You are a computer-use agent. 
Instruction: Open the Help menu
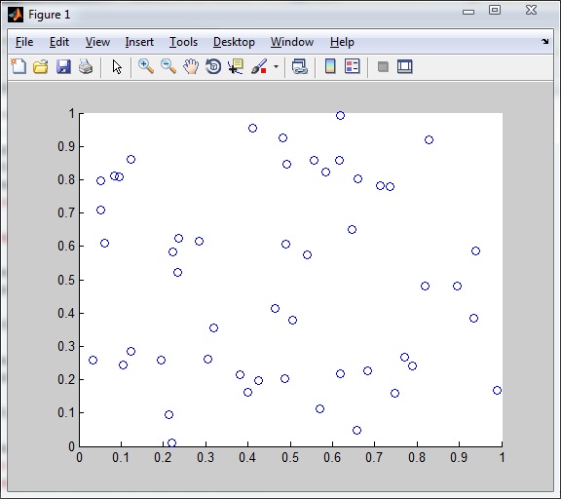pyautogui.click(x=342, y=42)
